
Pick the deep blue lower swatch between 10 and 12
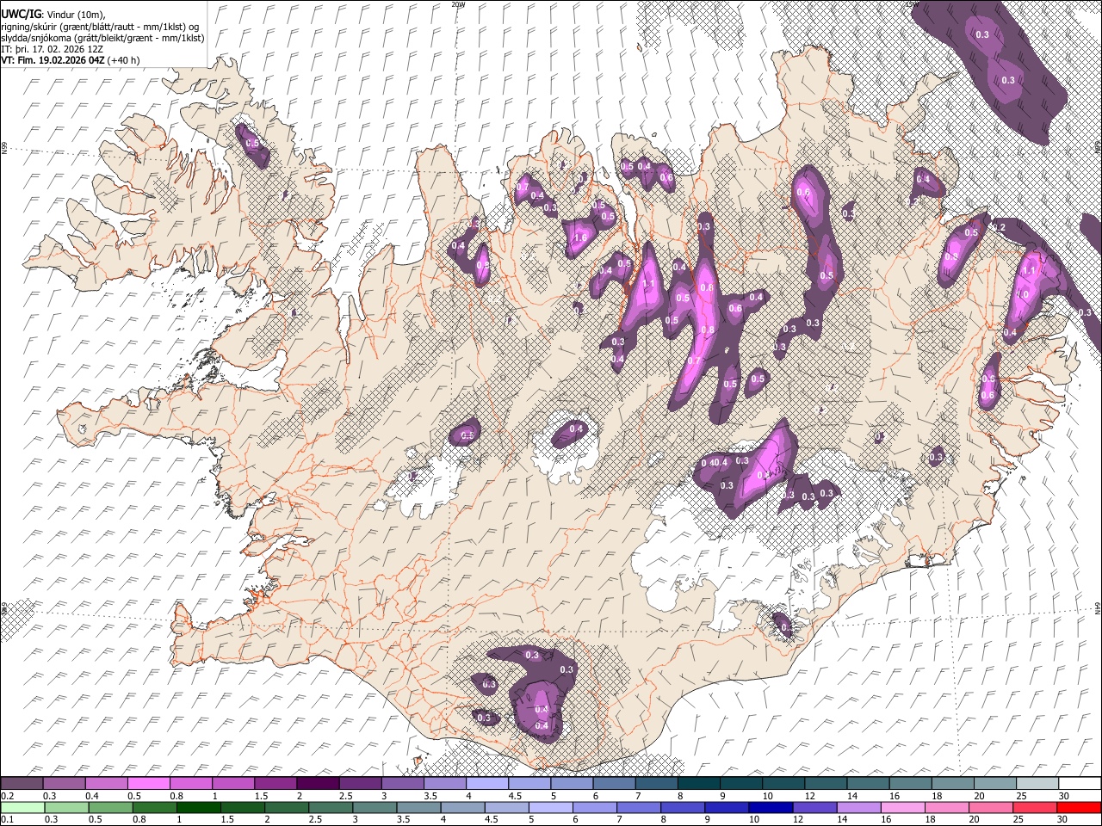pyautogui.click(x=771, y=807)
